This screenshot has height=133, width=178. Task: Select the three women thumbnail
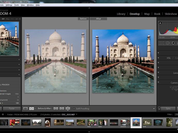[92, 122]
